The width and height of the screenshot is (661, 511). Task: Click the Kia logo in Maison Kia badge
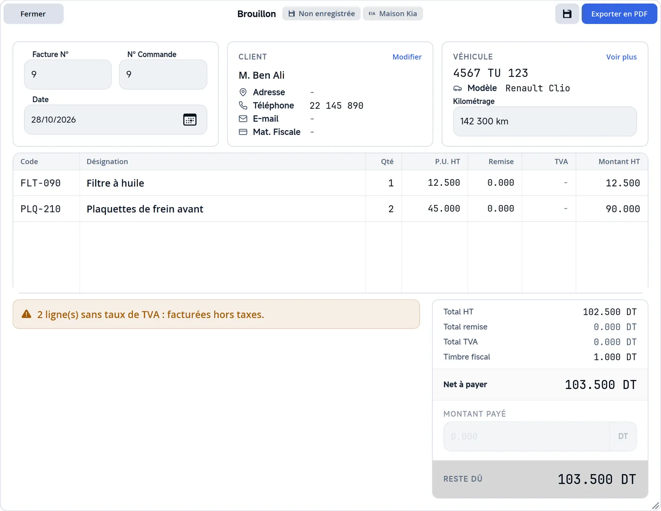[372, 14]
